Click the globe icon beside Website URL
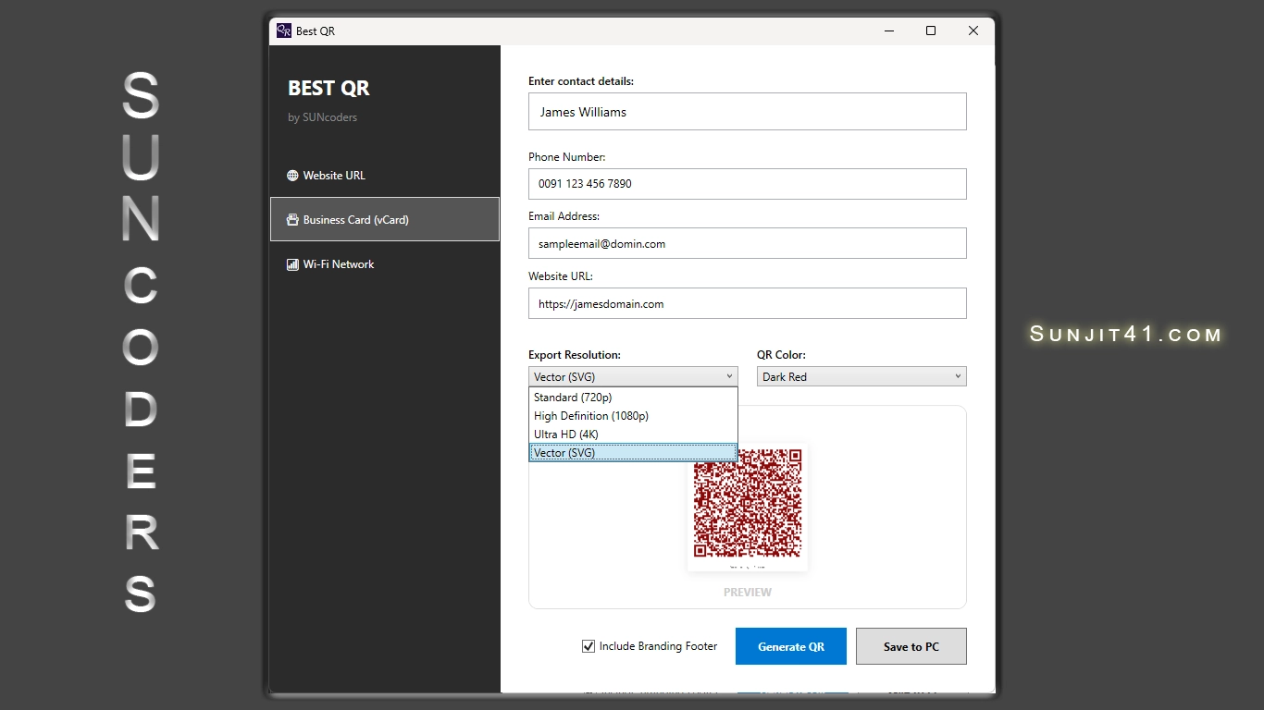This screenshot has height=710, width=1264. tap(292, 176)
